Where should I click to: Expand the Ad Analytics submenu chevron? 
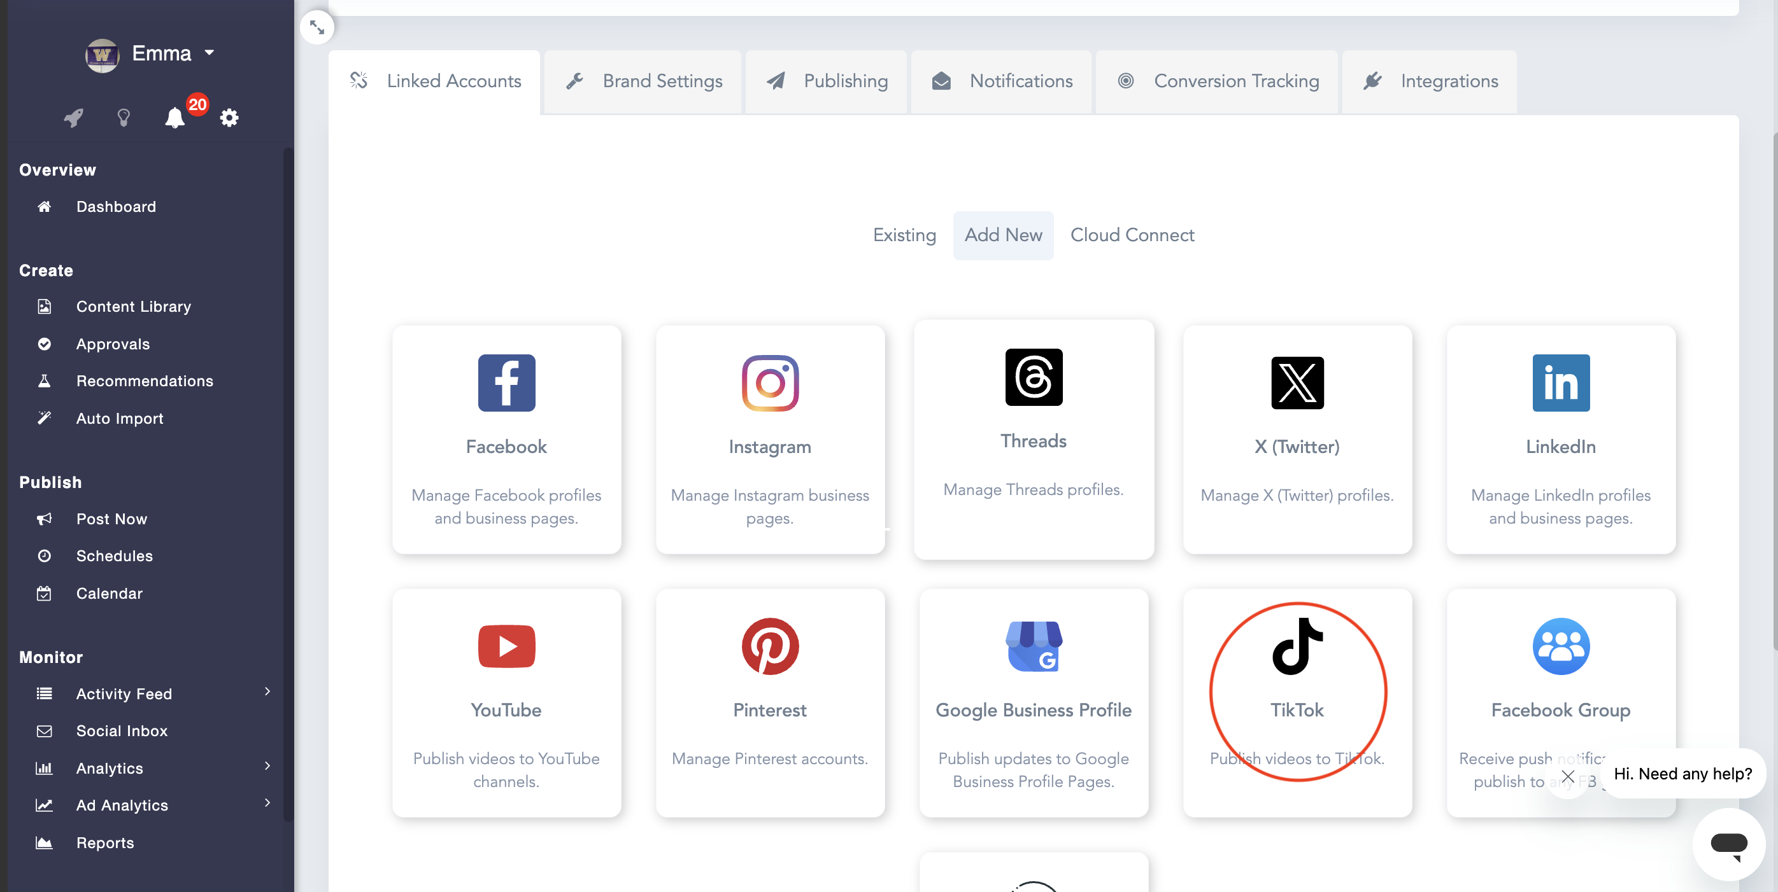(x=268, y=803)
